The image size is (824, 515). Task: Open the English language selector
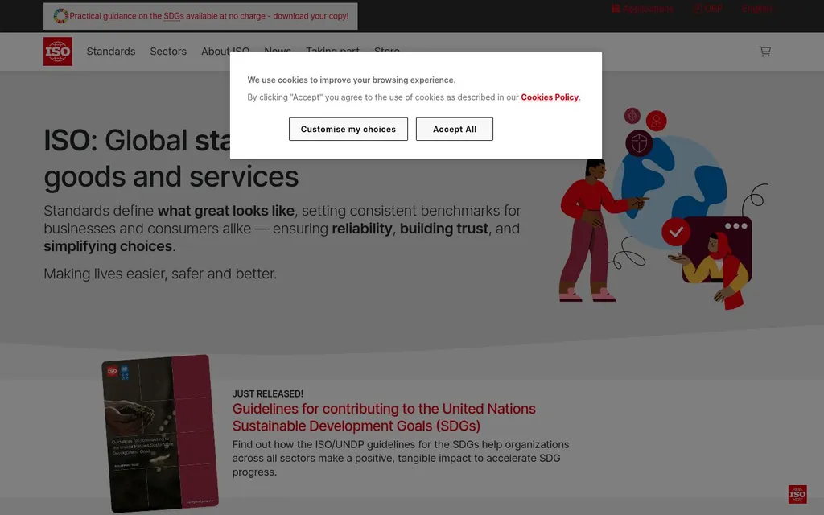tap(756, 9)
